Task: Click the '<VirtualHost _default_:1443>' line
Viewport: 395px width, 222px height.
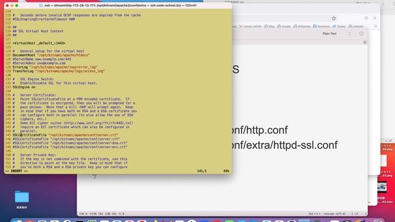Action: (x=39, y=43)
